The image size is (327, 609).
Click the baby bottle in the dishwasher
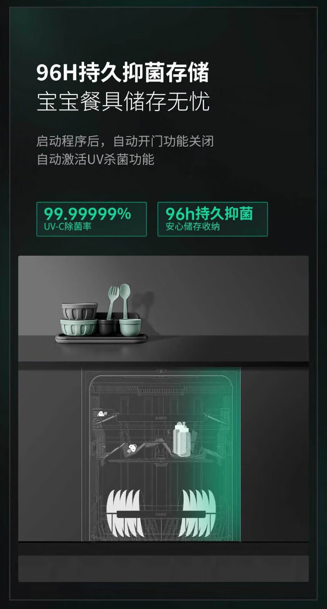(x=181, y=441)
